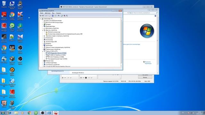This screenshot has height=115, width=205.
Task: Select Контроллер универсальной последовательной шины USB
Action: [65, 34]
